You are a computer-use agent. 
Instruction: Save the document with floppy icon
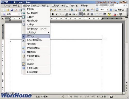click(x=12, y=10)
